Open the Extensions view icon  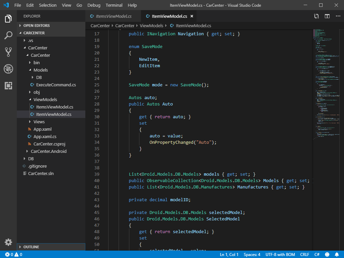8,86
